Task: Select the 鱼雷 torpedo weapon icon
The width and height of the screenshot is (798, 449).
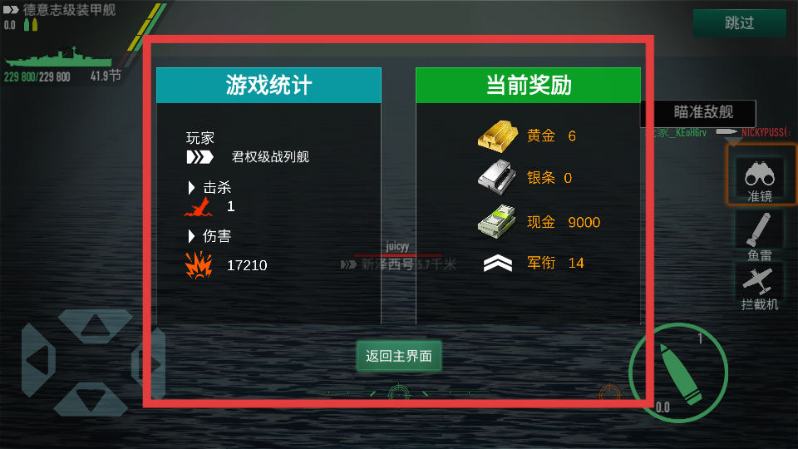Action: coord(759,236)
